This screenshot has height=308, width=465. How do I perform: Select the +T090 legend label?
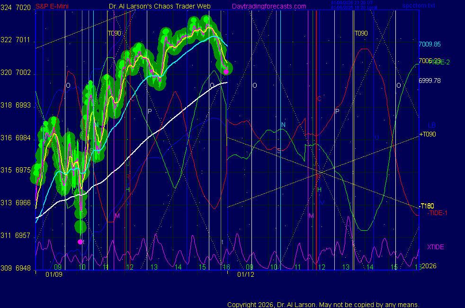click(x=428, y=135)
